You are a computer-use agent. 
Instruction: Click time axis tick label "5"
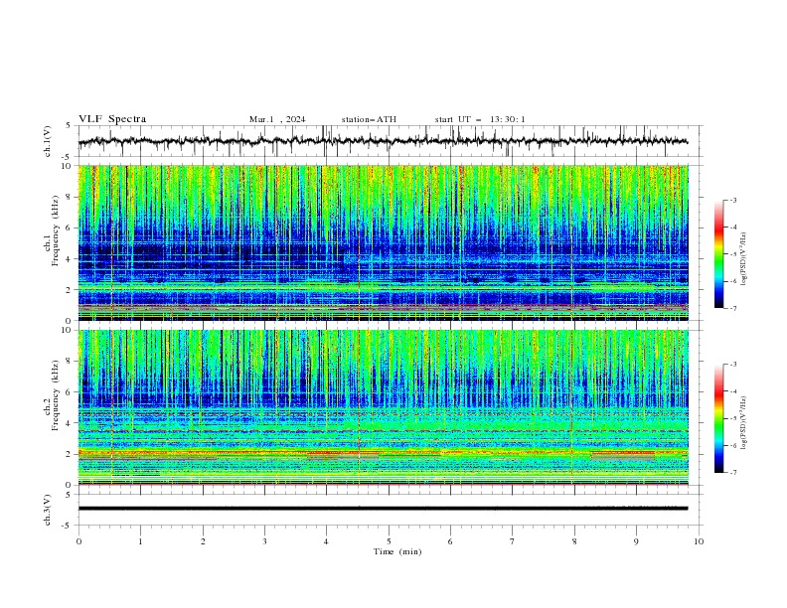point(389,541)
